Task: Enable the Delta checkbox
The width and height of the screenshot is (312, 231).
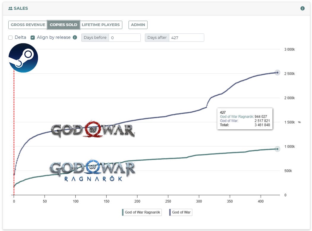Action: coord(10,37)
